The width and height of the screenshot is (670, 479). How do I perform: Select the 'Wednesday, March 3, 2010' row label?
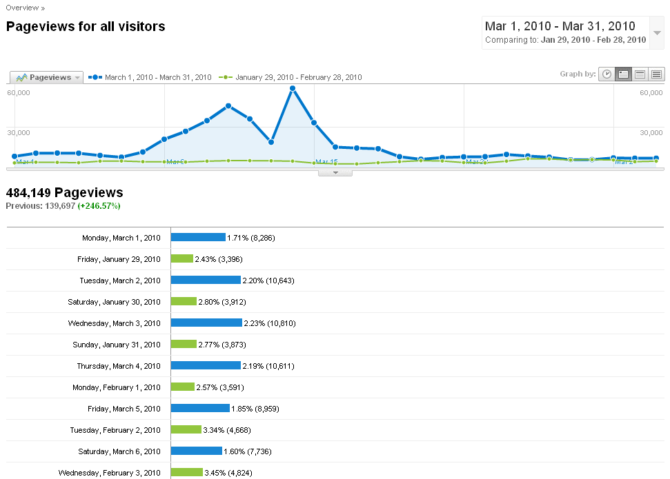(114, 323)
